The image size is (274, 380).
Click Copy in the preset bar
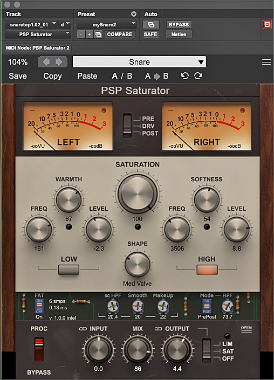click(52, 76)
